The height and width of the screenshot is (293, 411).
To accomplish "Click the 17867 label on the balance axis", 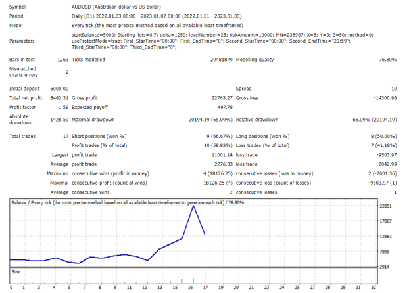I will (x=385, y=221).
